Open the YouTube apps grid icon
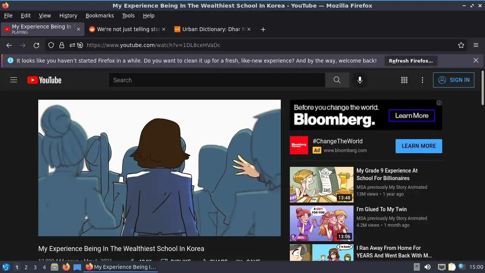485x273 pixels. 404,80
